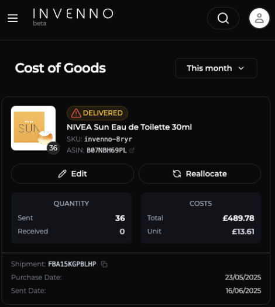The height and width of the screenshot is (307, 275).
Task: Click the Cost of Goods page heading
Action: (60, 68)
